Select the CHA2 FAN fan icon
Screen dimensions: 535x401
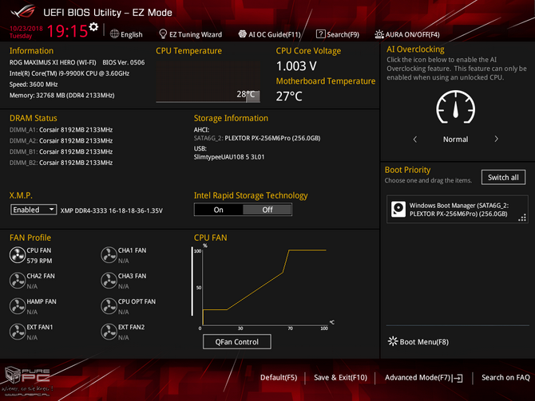pyautogui.click(x=18, y=281)
